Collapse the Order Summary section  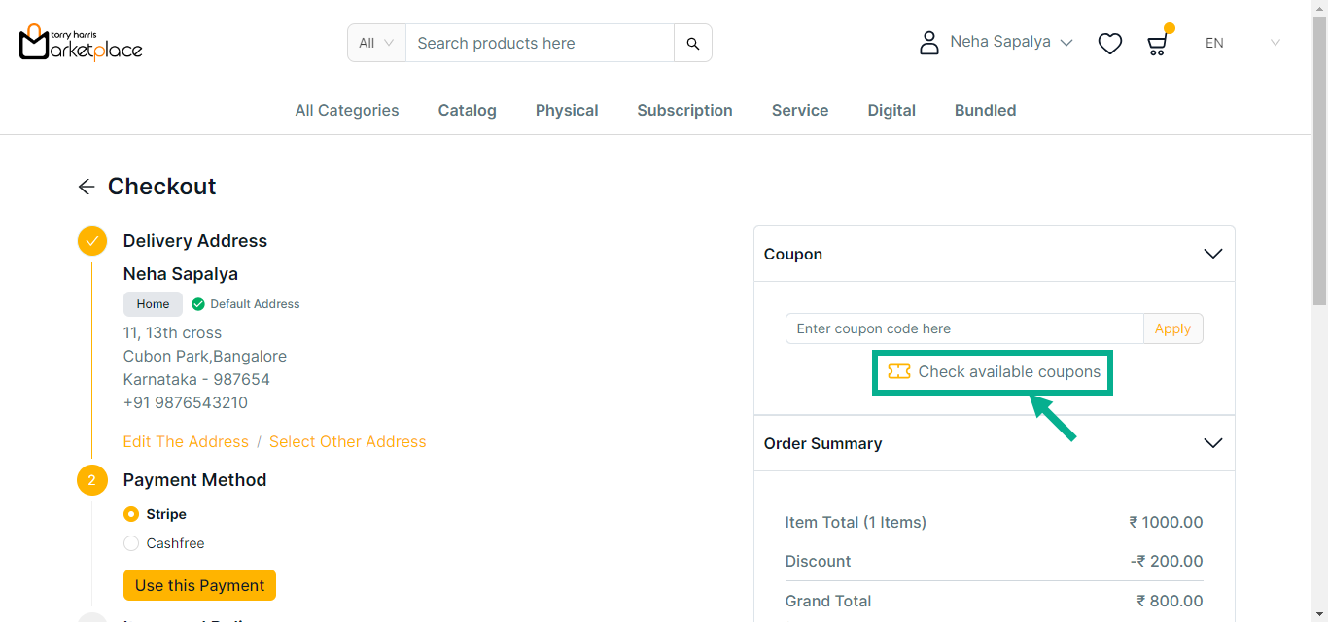(1212, 443)
